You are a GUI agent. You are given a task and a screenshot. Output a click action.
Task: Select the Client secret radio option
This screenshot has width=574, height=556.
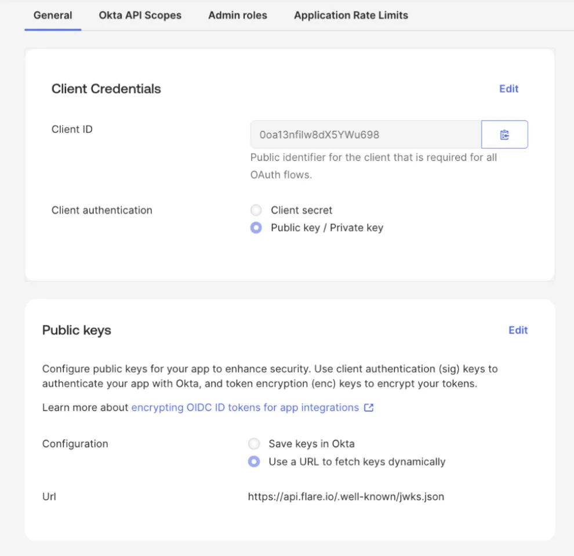(x=256, y=210)
